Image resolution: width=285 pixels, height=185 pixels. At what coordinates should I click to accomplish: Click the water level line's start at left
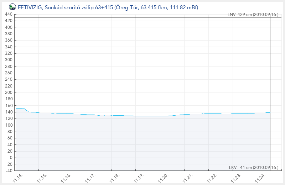[17, 108]
